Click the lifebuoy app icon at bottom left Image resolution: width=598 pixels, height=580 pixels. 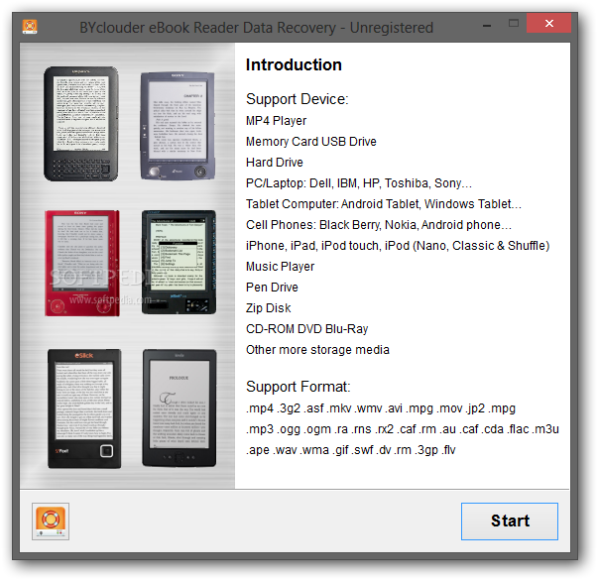[51, 521]
